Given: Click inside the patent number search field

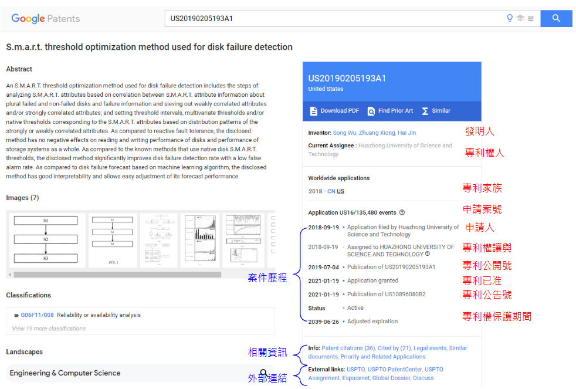Looking at the screenshot, I should 334,18.
